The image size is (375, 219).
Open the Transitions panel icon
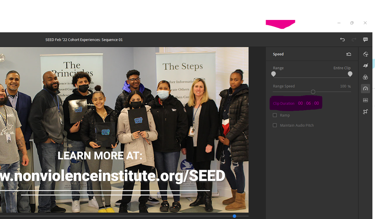pyautogui.click(x=366, y=65)
